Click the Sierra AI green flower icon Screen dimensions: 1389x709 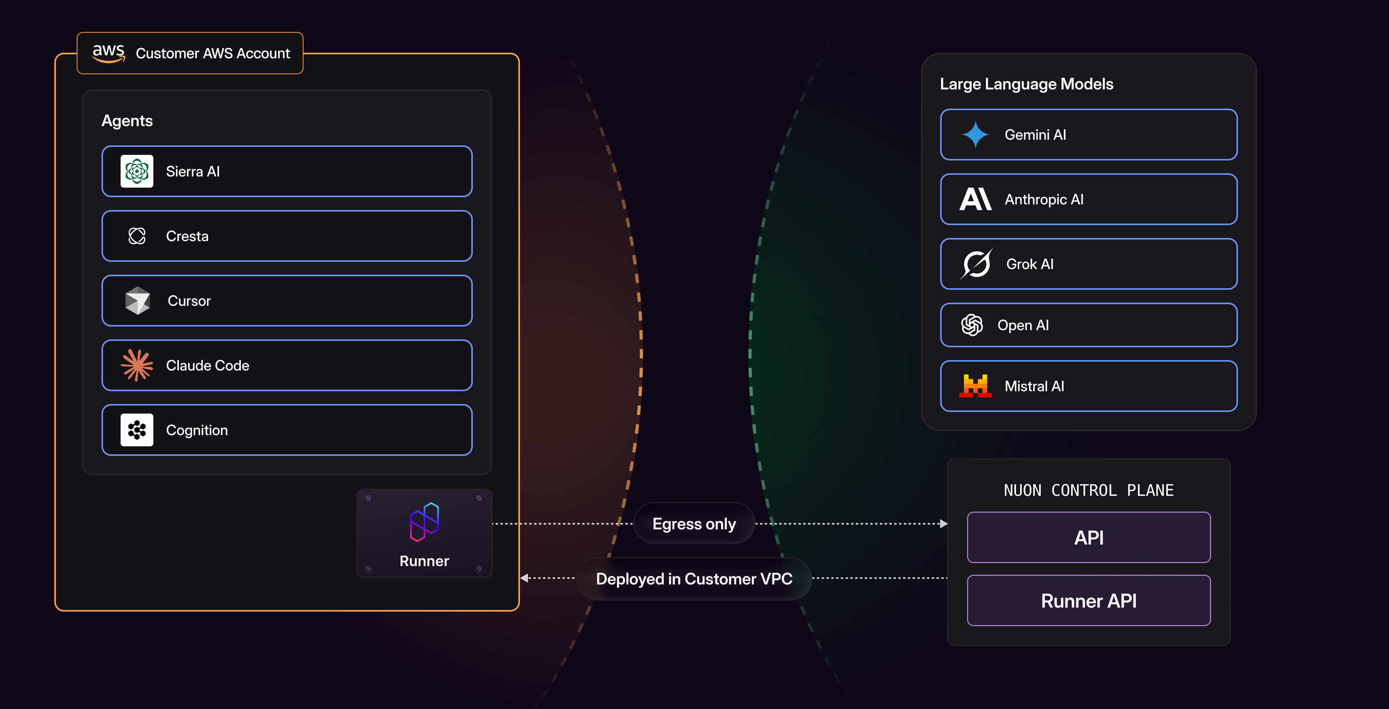tap(137, 171)
